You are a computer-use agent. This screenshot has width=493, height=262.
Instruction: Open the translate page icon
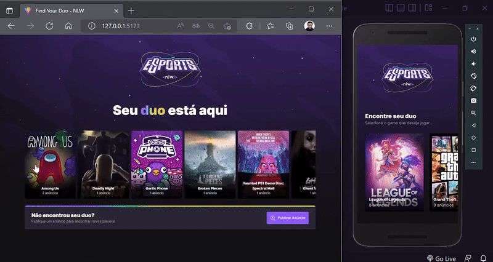(196, 26)
